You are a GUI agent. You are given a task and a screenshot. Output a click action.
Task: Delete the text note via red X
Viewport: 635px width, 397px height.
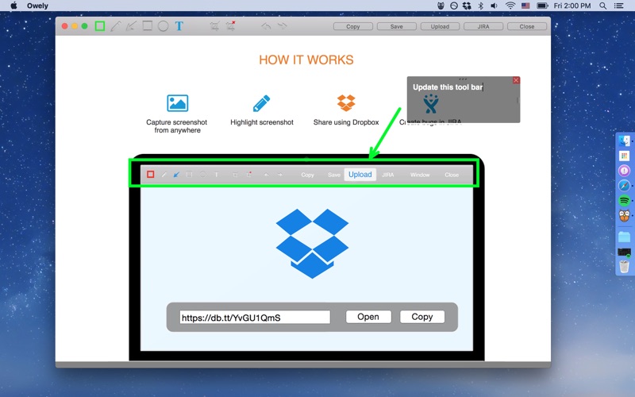[516, 80]
